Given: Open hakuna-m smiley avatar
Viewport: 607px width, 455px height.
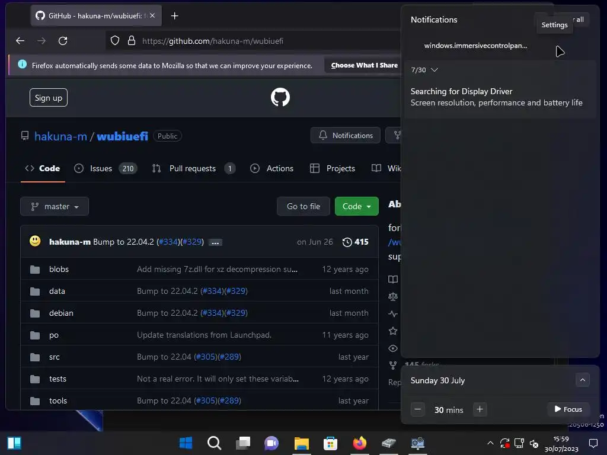Looking at the screenshot, I should click(35, 241).
